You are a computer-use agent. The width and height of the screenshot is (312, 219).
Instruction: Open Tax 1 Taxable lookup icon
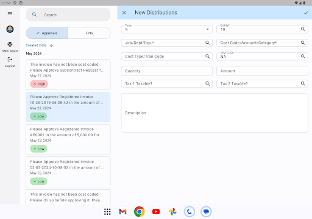click(207, 83)
